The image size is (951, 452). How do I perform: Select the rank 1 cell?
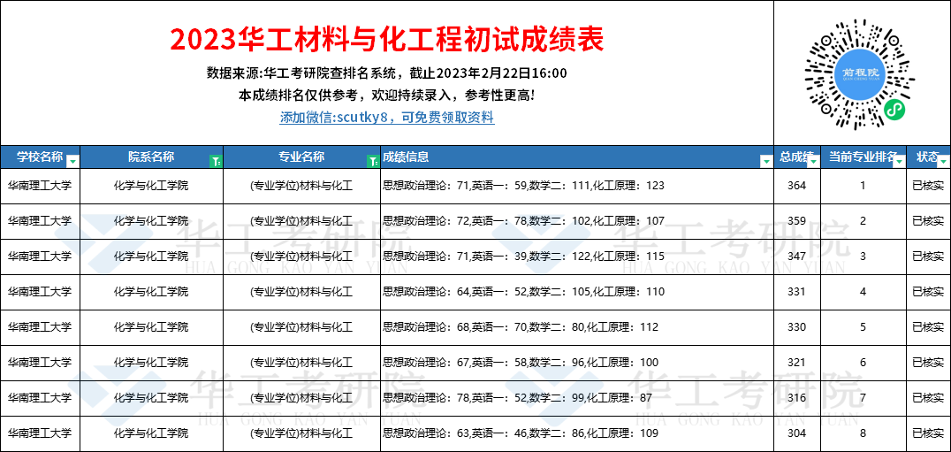863,186
